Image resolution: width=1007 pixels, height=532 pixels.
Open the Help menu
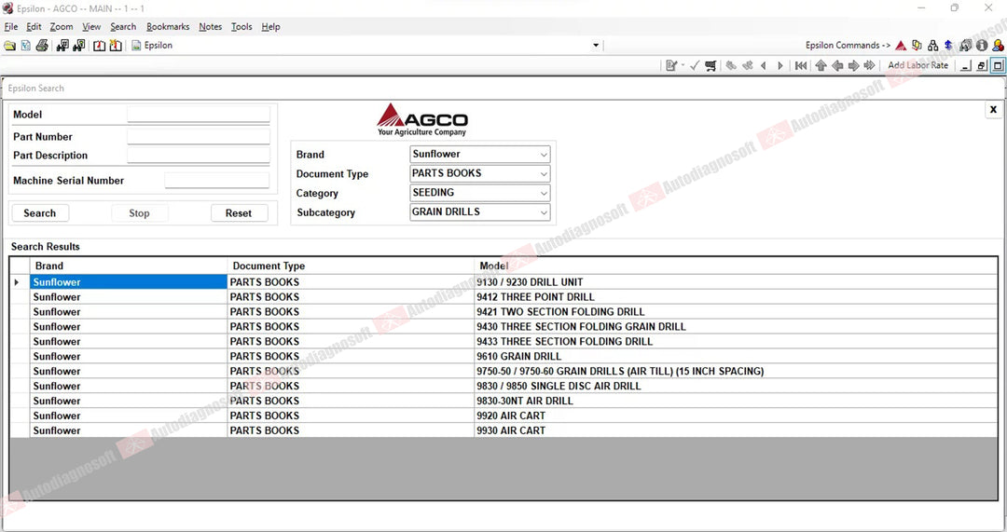click(270, 27)
